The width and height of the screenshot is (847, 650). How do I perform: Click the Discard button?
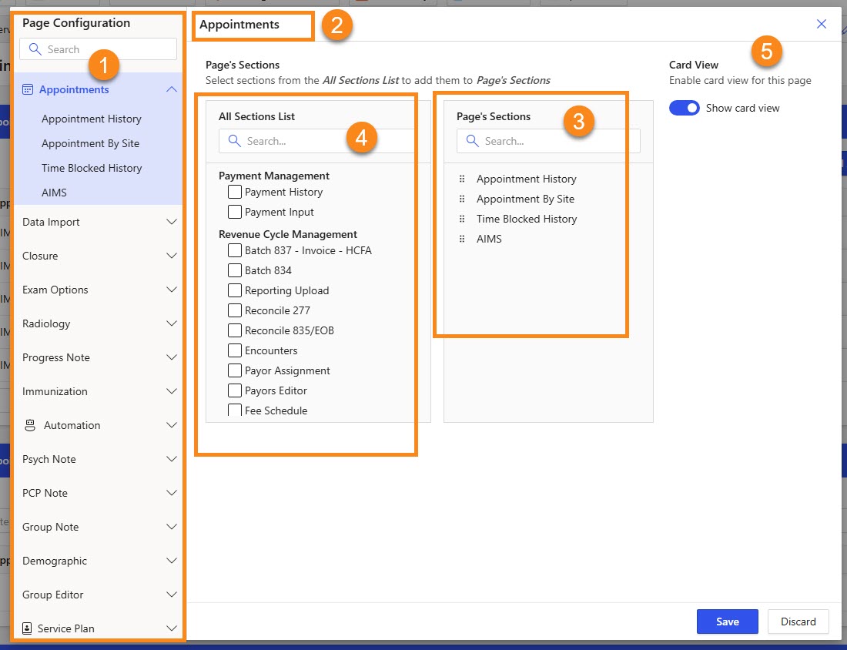click(798, 622)
